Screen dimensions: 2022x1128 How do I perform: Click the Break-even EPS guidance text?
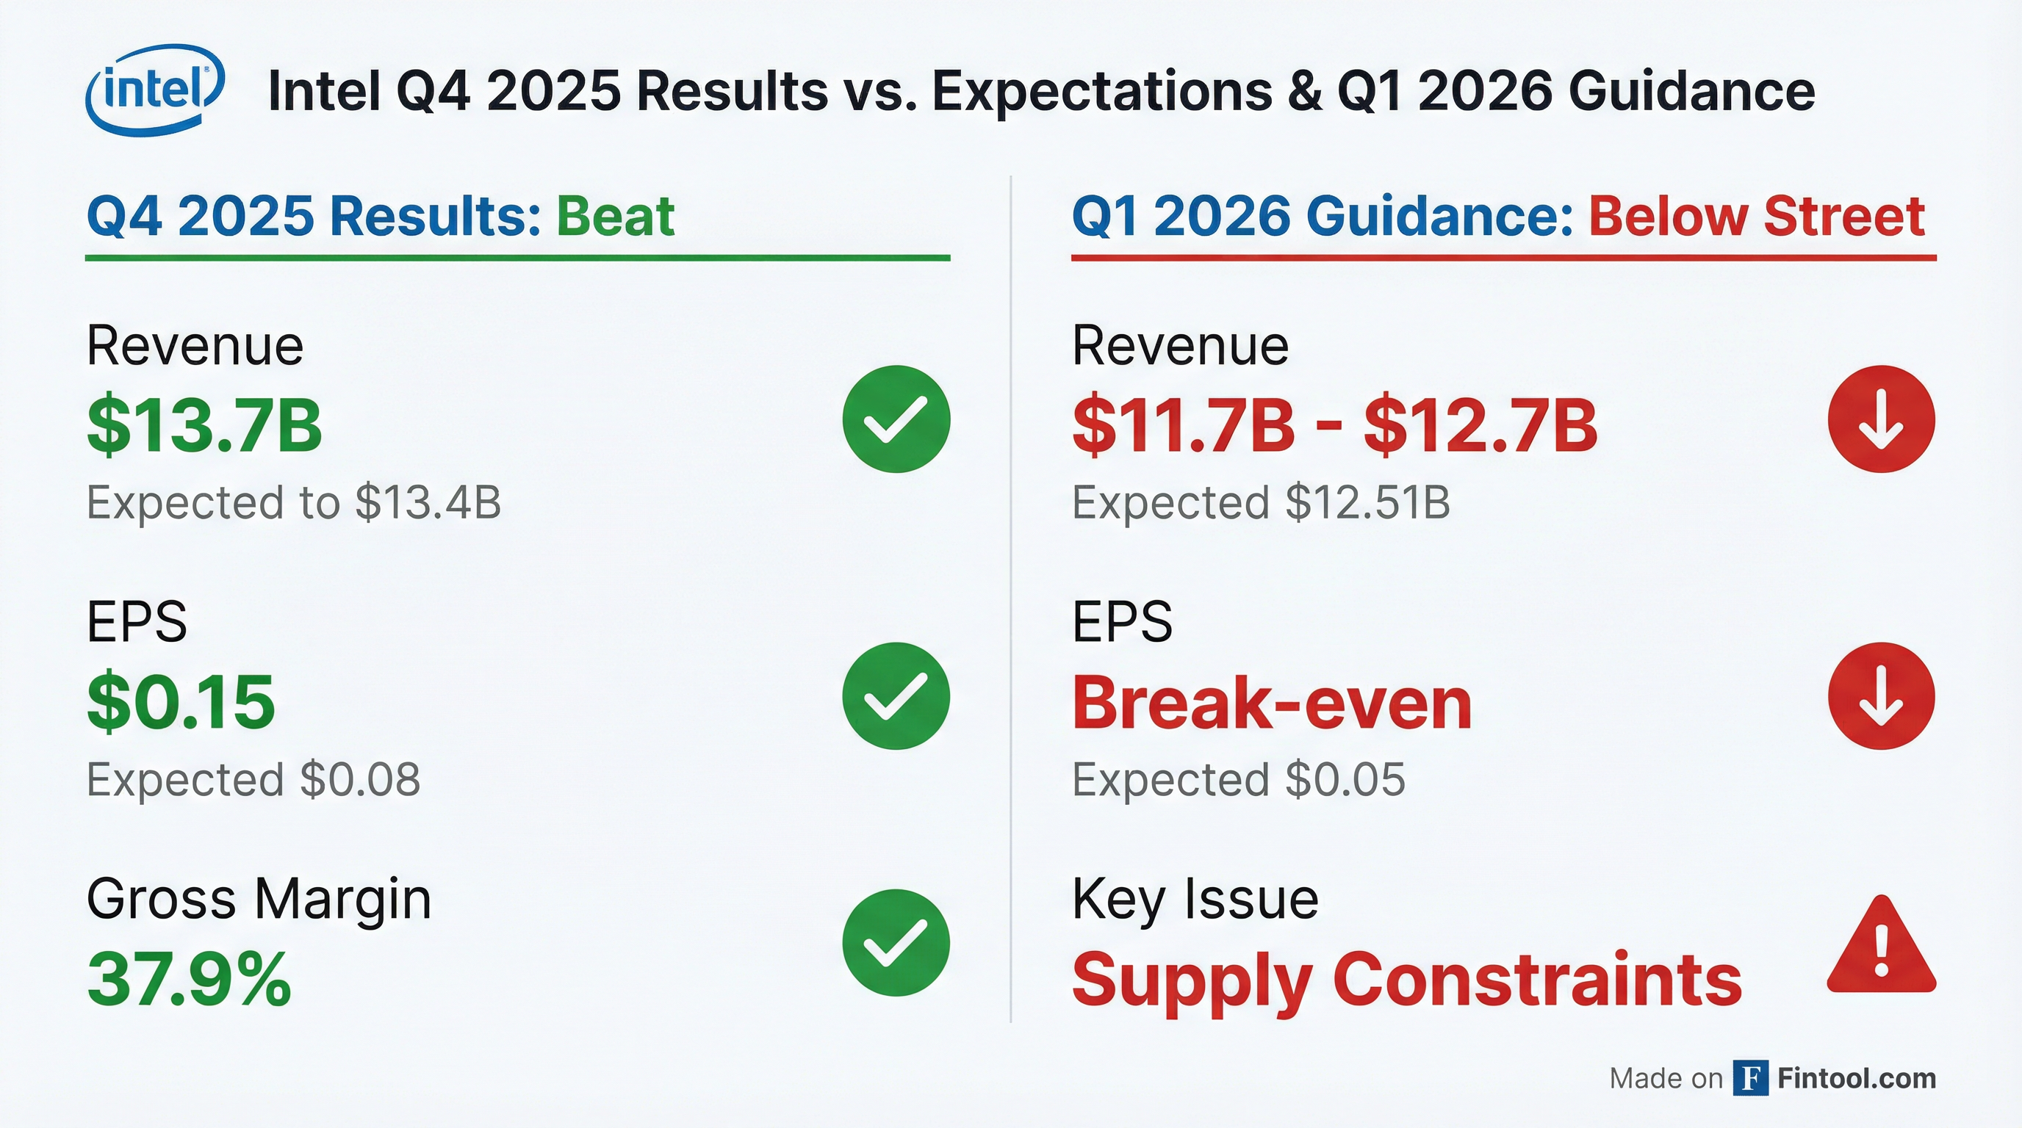click(1272, 703)
